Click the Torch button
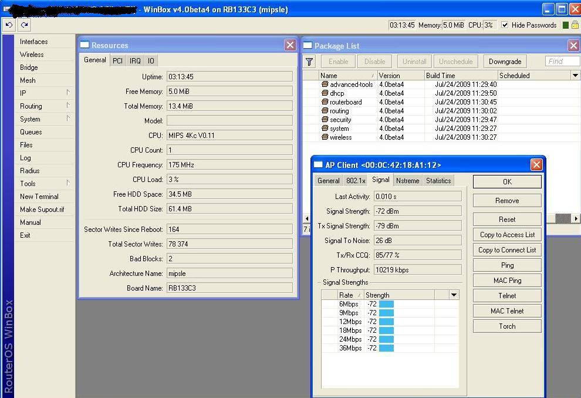 tap(507, 326)
